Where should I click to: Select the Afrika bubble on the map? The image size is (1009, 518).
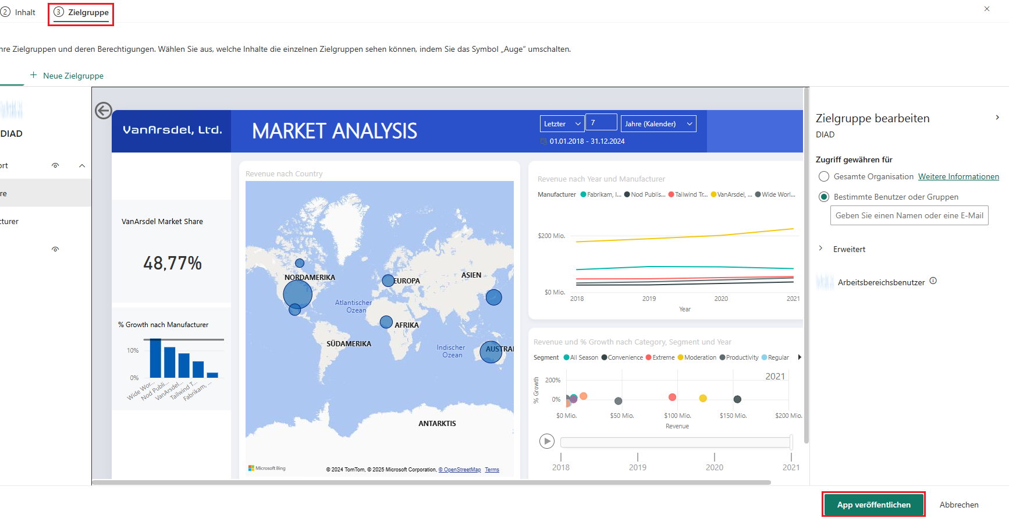point(386,322)
